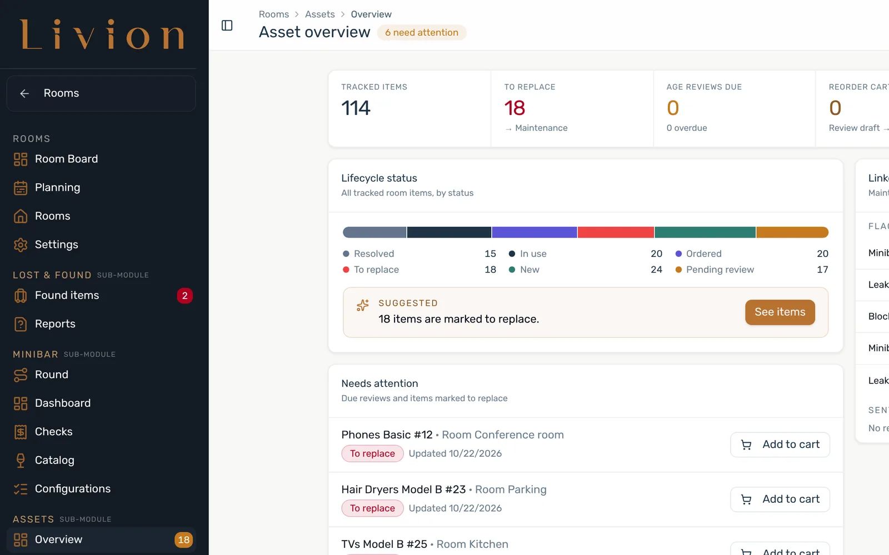Click cart icon in Hair Dryers row
The width and height of the screenshot is (889, 555).
(746, 500)
